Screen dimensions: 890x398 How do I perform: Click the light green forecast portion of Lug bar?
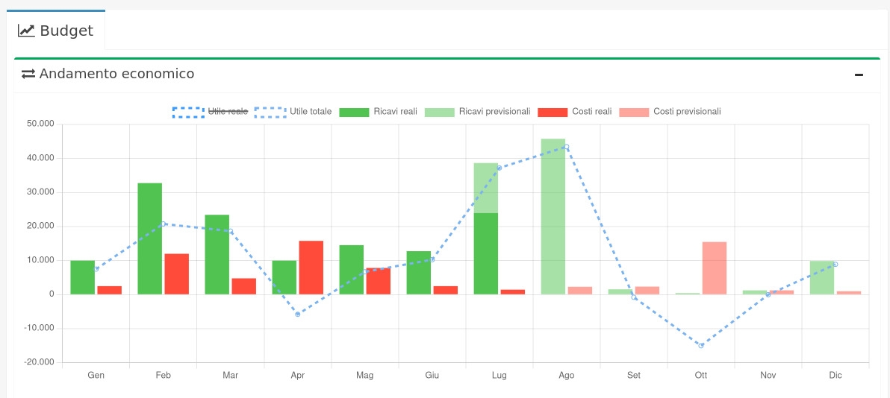486,188
